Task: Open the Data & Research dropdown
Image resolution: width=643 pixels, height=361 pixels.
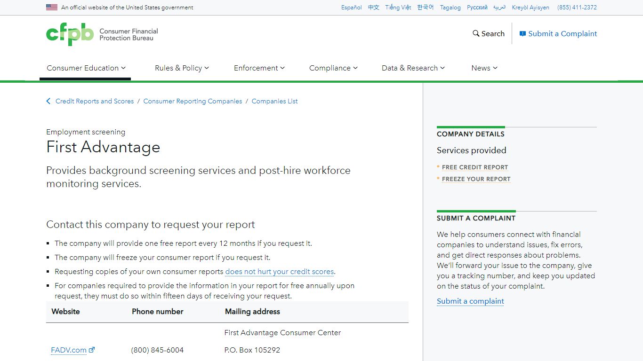Action: click(x=413, y=68)
